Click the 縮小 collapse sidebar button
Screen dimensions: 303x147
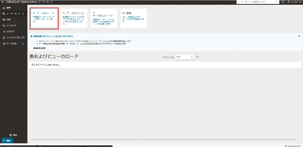pyautogui.click(x=7, y=140)
